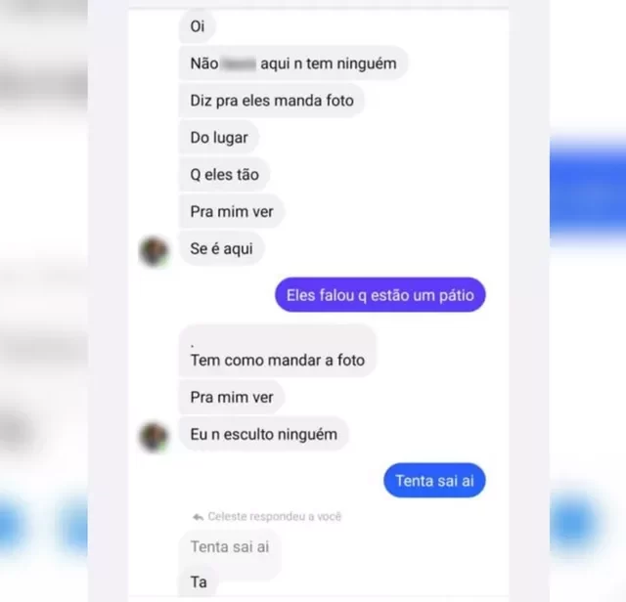Tap quoted gray 'Tenta sai ai' reply
The image size is (626, 602).
[x=230, y=547]
